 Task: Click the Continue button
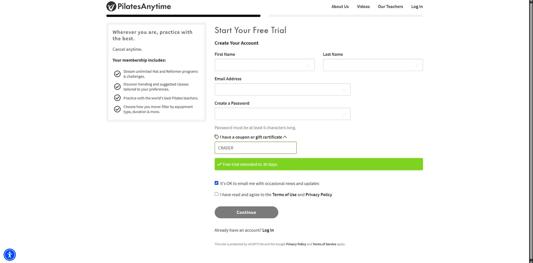coord(246,212)
